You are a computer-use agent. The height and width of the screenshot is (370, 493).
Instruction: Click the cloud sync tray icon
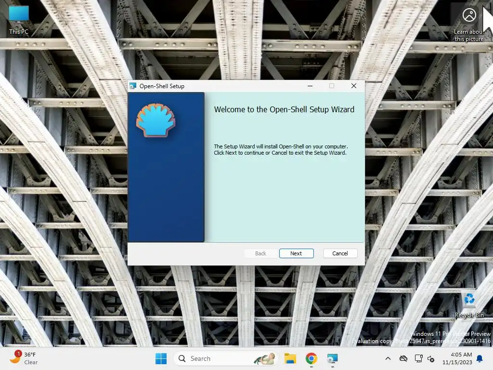click(x=403, y=358)
